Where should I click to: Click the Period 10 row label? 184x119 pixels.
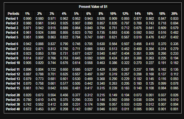(x=13, y=63)
